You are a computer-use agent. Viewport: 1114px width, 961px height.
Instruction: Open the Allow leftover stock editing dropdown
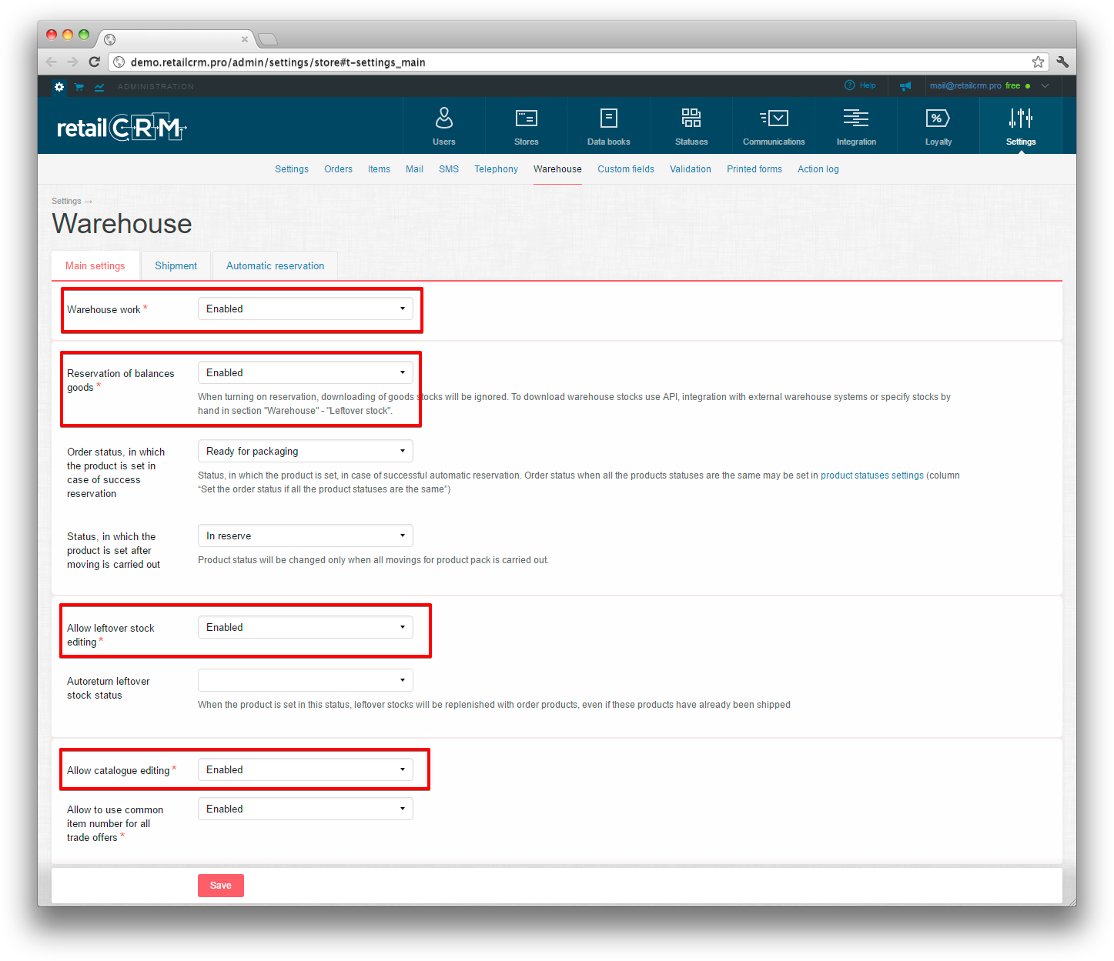pos(306,627)
